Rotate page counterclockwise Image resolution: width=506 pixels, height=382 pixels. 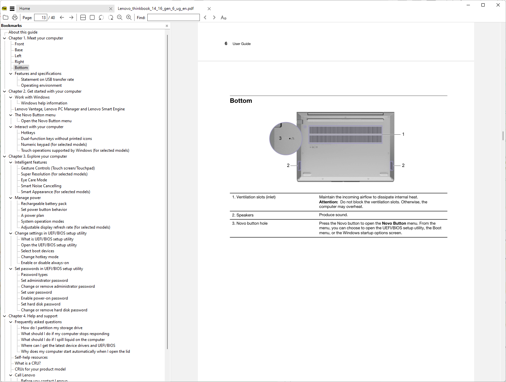101,17
